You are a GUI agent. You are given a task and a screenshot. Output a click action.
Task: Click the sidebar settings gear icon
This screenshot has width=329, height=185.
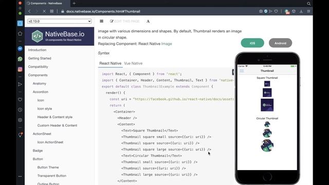pyautogui.click(x=20, y=120)
